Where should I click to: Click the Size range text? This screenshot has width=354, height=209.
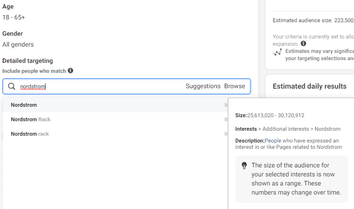click(270, 115)
